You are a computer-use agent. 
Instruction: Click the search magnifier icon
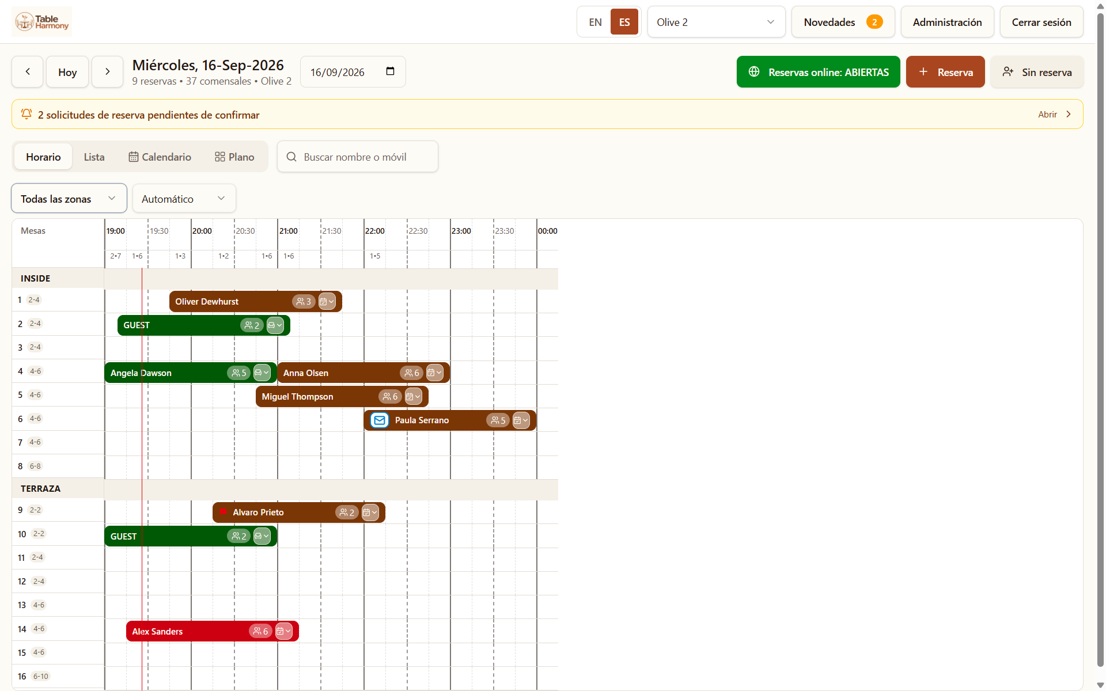pos(291,157)
